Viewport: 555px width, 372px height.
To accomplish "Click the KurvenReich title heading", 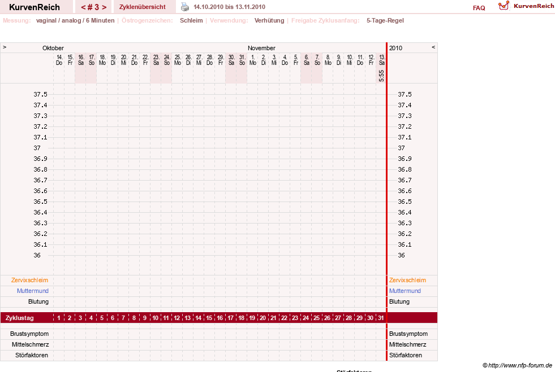I will 35,7.
